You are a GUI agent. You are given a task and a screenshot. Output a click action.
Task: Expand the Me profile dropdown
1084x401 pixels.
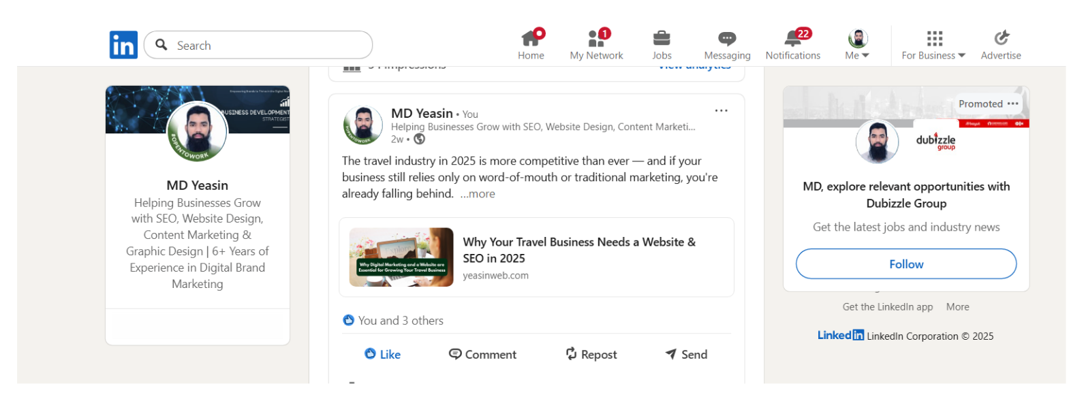[x=857, y=45]
